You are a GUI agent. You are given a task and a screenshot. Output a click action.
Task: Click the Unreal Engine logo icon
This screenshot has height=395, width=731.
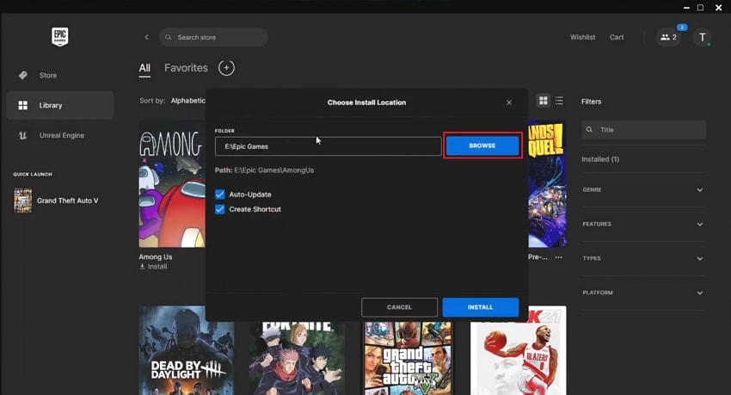[x=23, y=135]
